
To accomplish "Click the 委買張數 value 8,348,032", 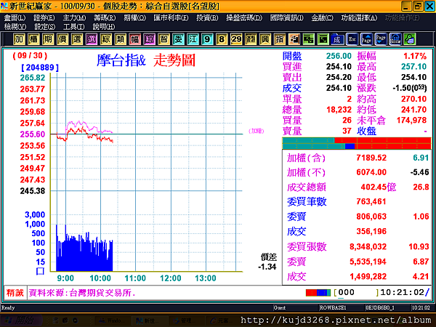I will [368, 246].
